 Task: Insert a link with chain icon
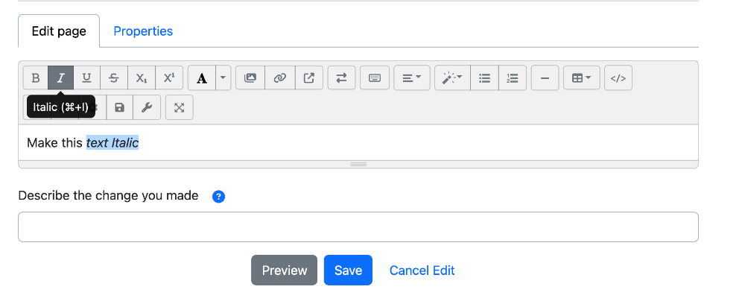coord(280,78)
